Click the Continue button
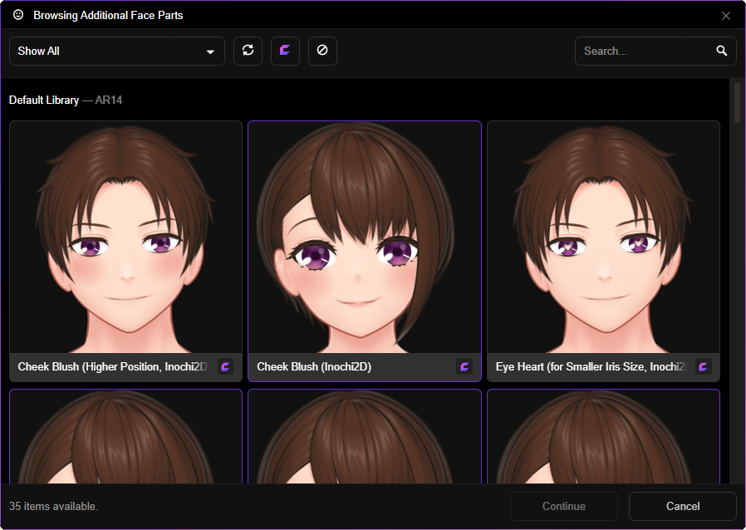This screenshot has width=746, height=530. point(564,506)
